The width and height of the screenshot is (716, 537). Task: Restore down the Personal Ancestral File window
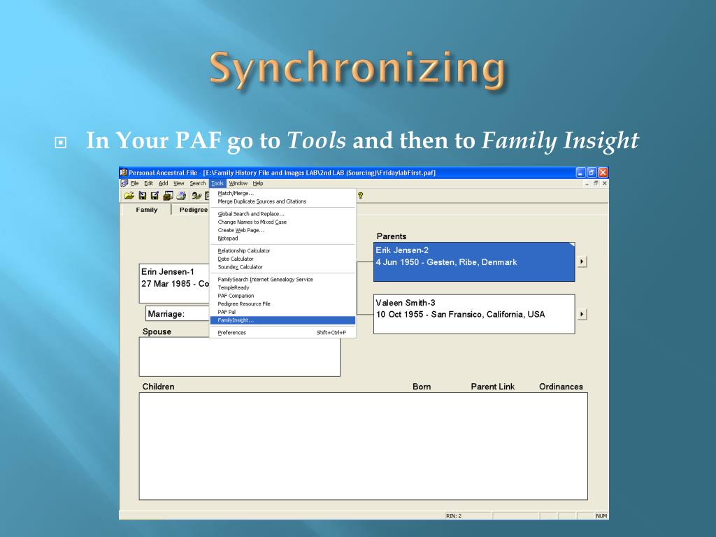click(x=592, y=173)
